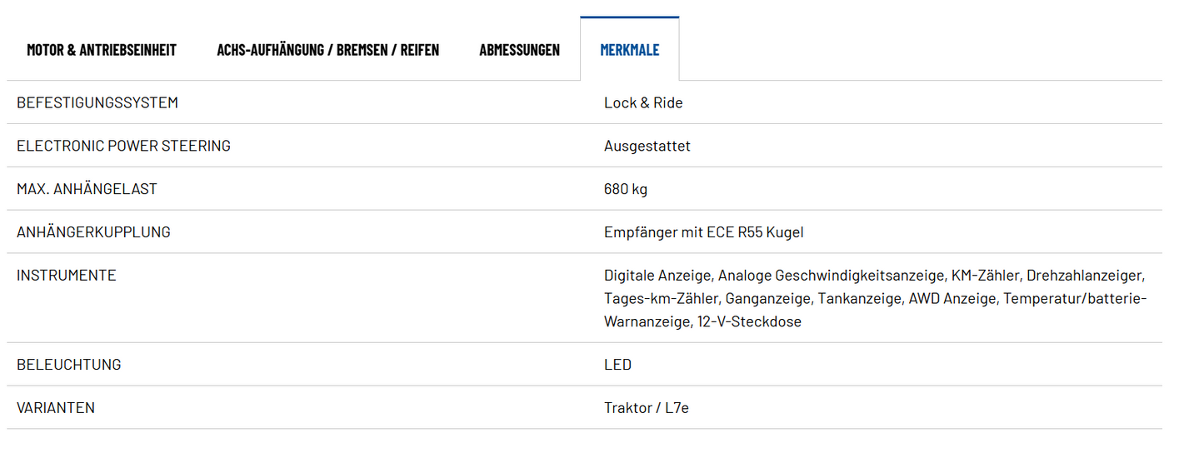Click the Traktor / L7e value
The width and height of the screenshot is (1204, 453).
point(646,408)
